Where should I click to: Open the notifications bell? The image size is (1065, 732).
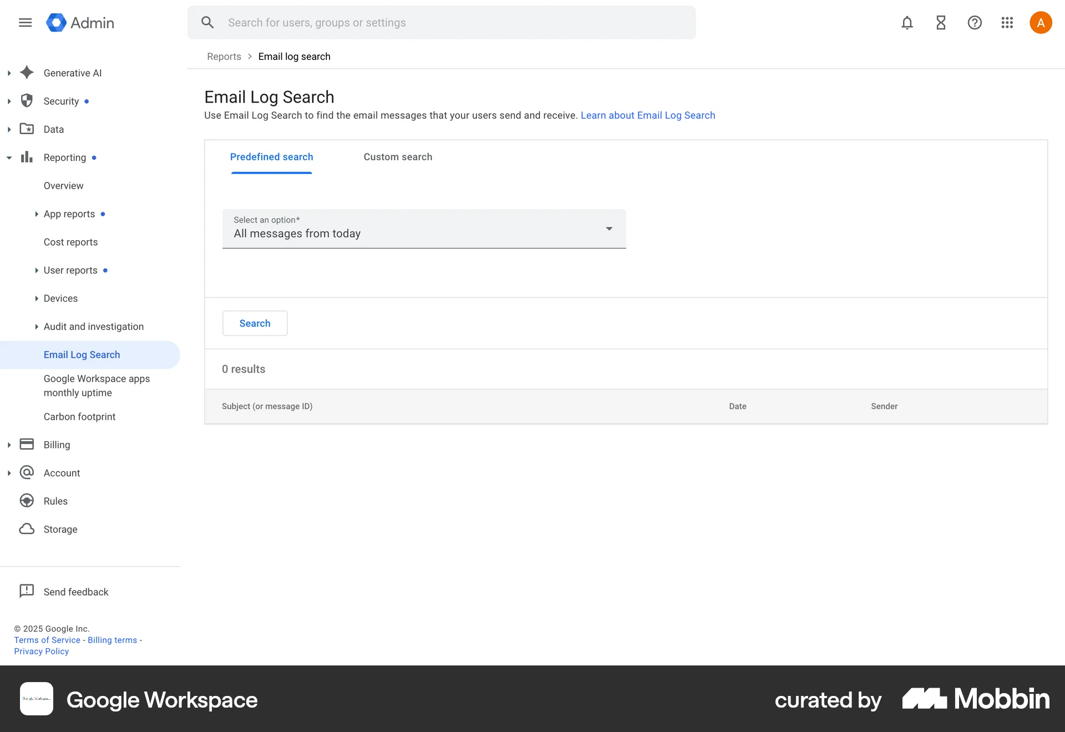pos(907,22)
